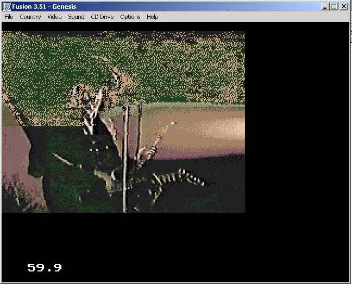Viewport: 352px width, 285px height.
Task: Maximize the Fusion 3.51 window
Action: (x=334, y=7)
